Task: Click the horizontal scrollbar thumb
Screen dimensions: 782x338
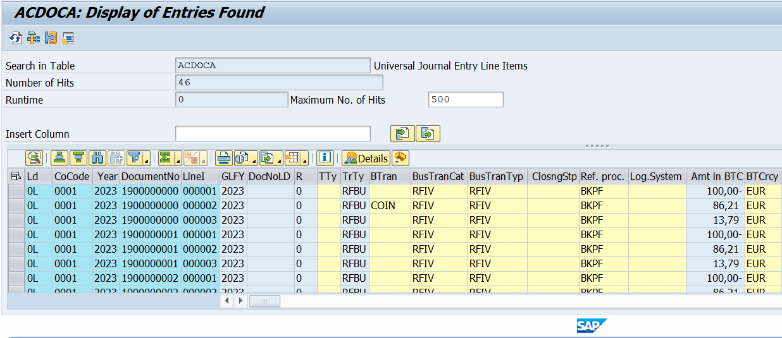Action: [264, 301]
